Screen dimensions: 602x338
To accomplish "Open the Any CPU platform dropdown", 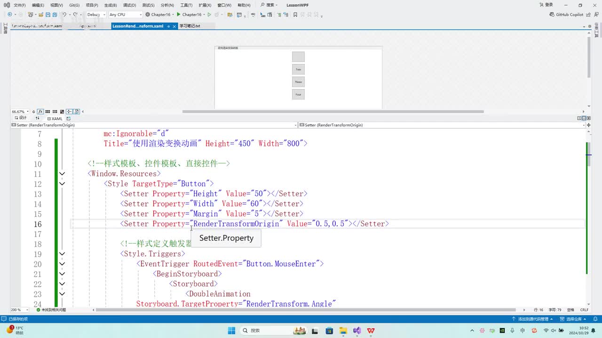I will [125, 15].
